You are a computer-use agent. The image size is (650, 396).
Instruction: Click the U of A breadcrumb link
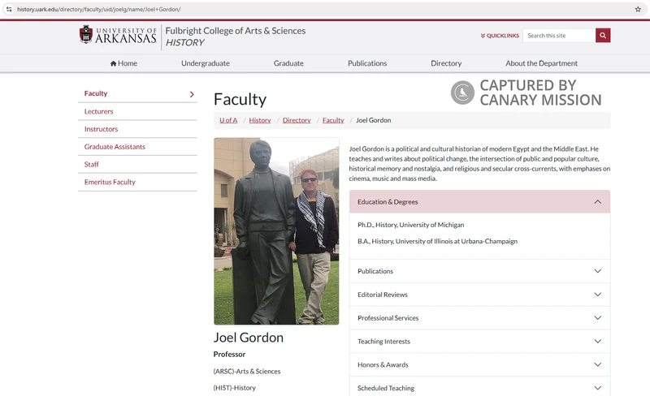click(228, 120)
